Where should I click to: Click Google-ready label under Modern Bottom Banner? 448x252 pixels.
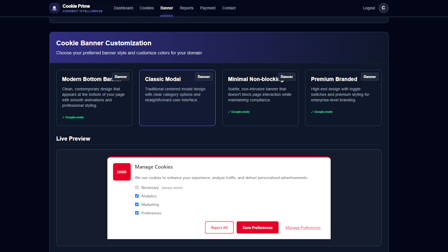(x=73, y=117)
